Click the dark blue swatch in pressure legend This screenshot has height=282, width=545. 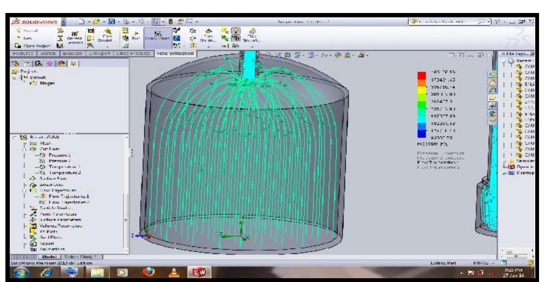pyautogui.click(x=421, y=134)
